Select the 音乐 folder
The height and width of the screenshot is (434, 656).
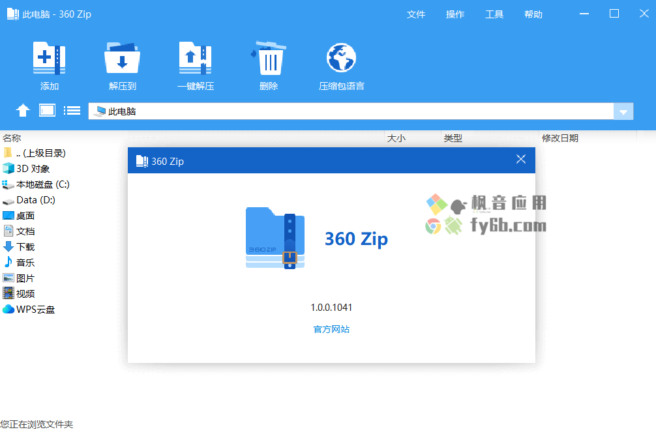(x=18, y=263)
